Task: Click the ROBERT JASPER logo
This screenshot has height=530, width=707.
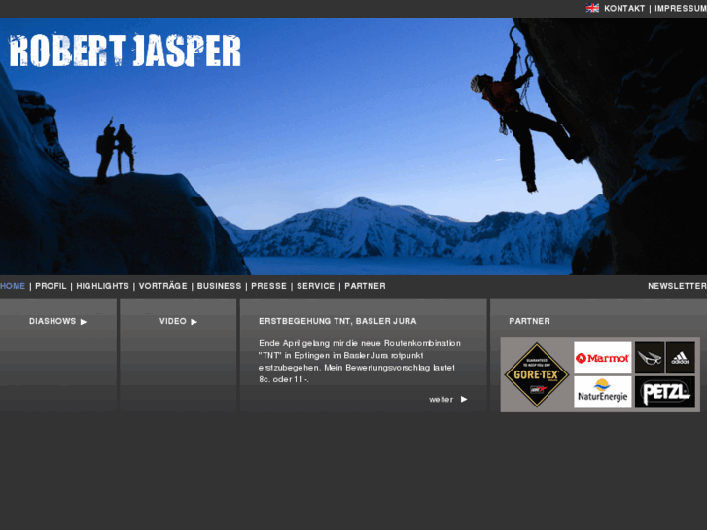Action: (x=124, y=51)
